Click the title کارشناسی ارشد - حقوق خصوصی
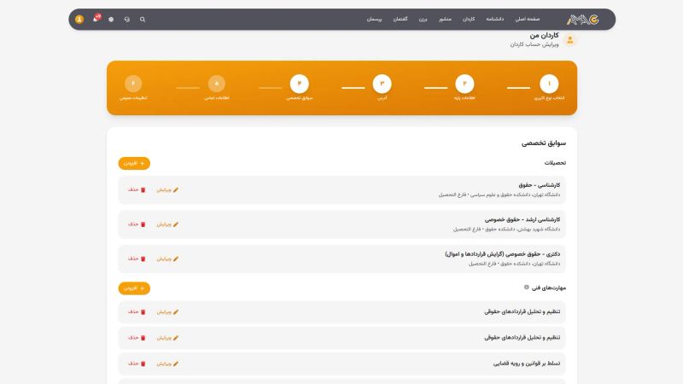683x384 pixels. [x=522, y=219]
